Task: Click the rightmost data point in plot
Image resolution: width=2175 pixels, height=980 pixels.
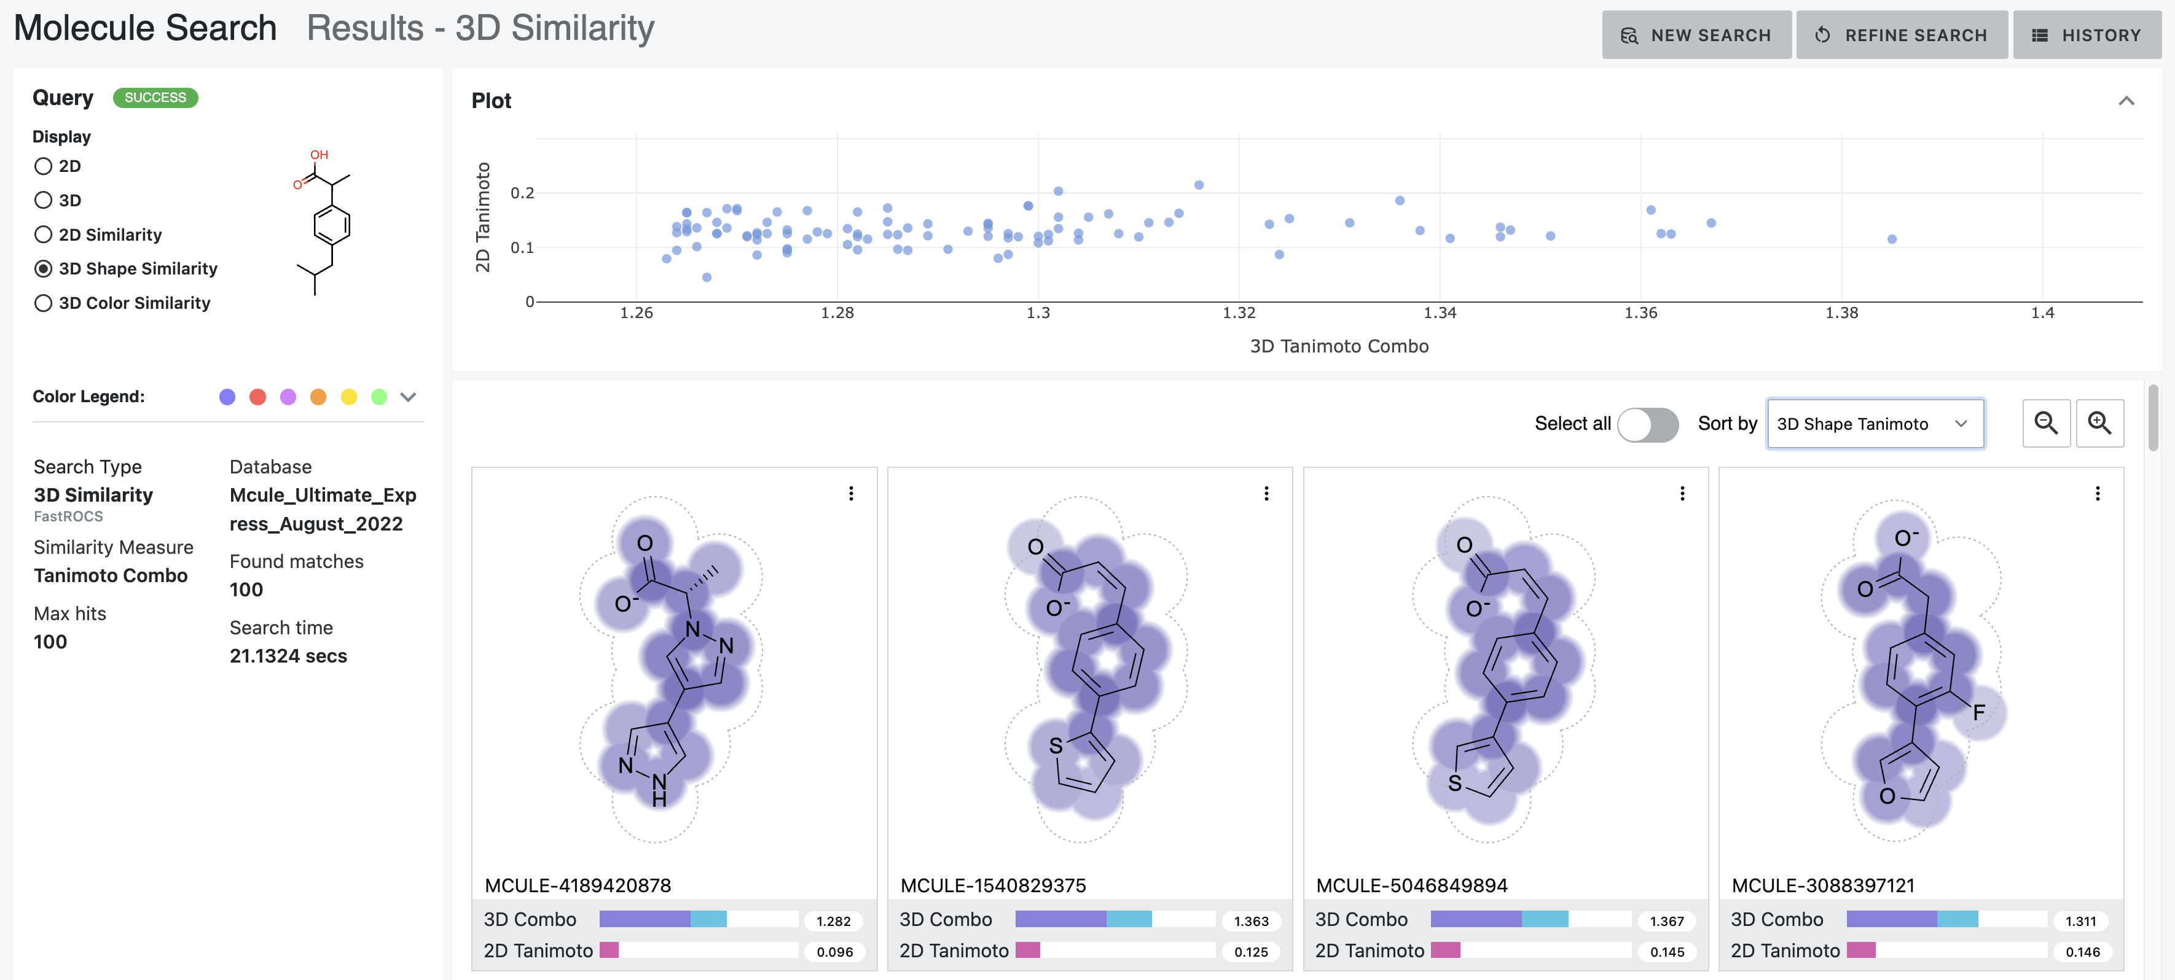Action: click(x=1891, y=239)
